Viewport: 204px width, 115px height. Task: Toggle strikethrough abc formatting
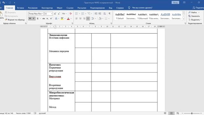click(x=44, y=19)
